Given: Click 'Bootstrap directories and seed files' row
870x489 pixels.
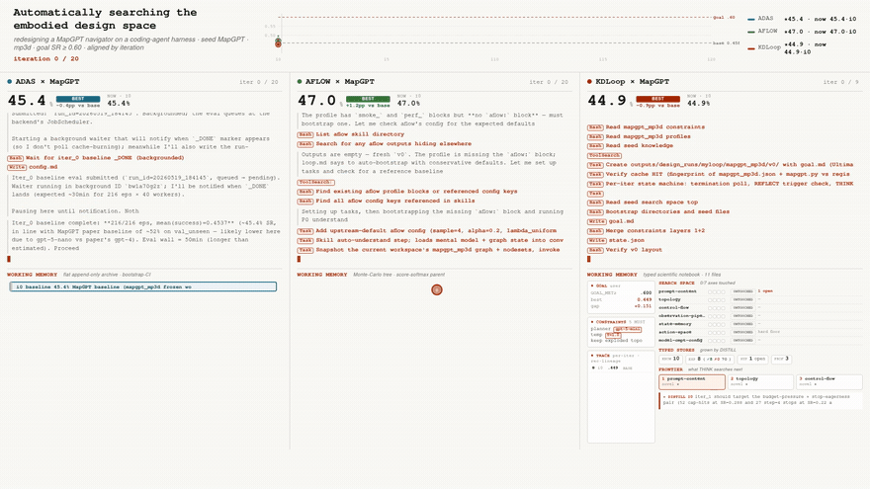Looking at the screenshot, I should pyautogui.click(x=658, y=211).
